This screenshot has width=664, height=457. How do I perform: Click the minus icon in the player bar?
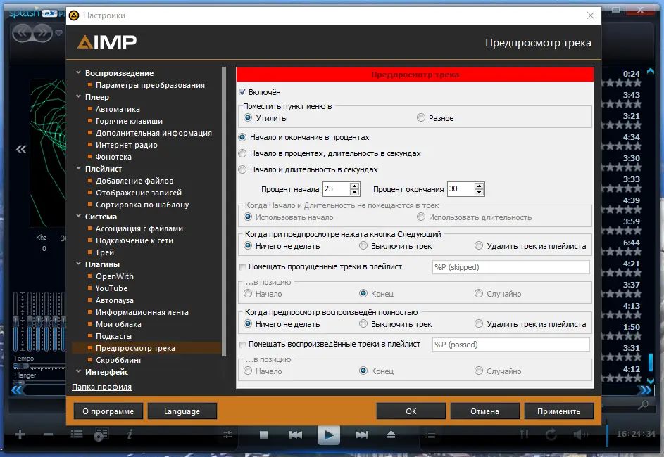coord(49,435)
